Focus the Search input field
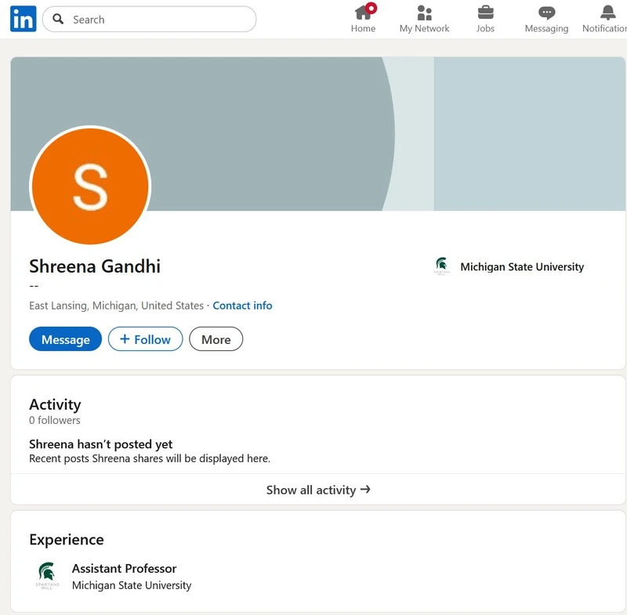 149,19
